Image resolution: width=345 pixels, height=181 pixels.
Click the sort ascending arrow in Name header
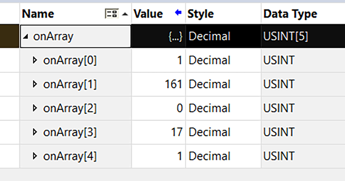(x=125, y=14)
